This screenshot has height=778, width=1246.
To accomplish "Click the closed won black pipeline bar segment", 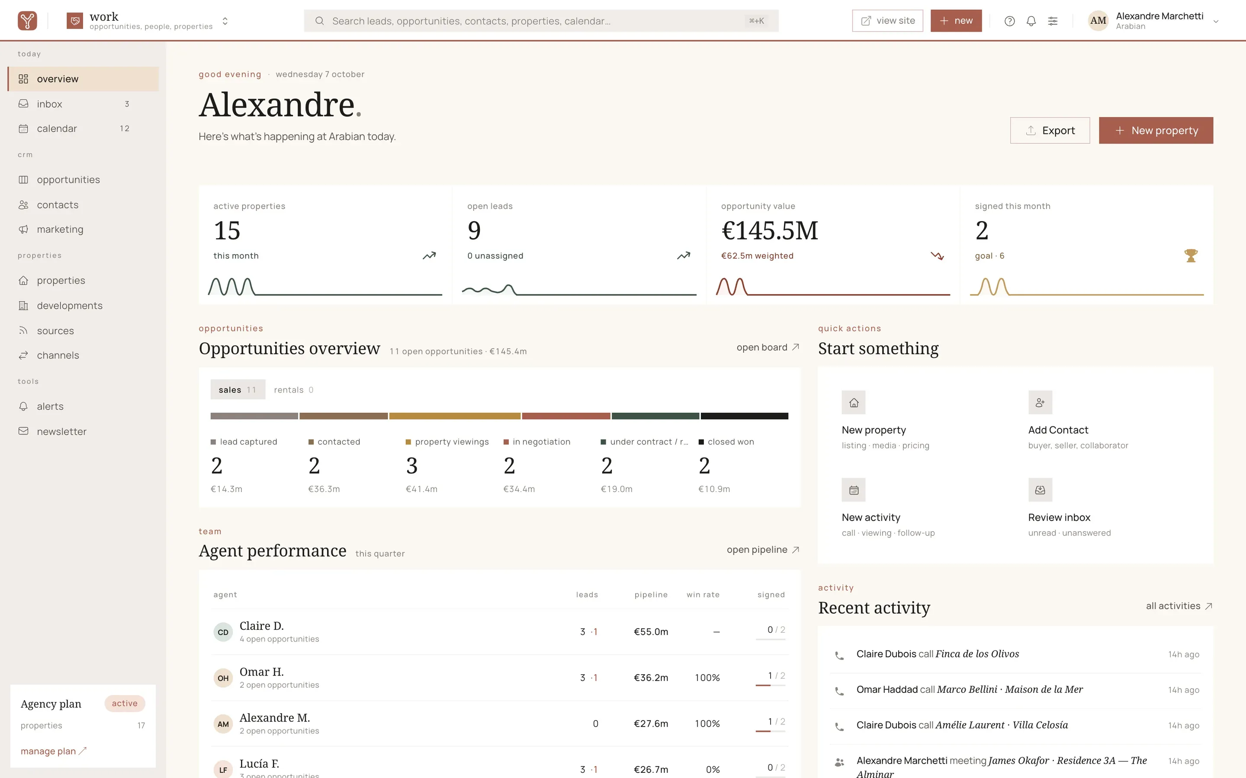I will [x=744, y=416].
